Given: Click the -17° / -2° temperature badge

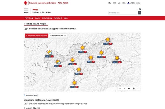Looking at the screenshot, I should click(117, 62).
